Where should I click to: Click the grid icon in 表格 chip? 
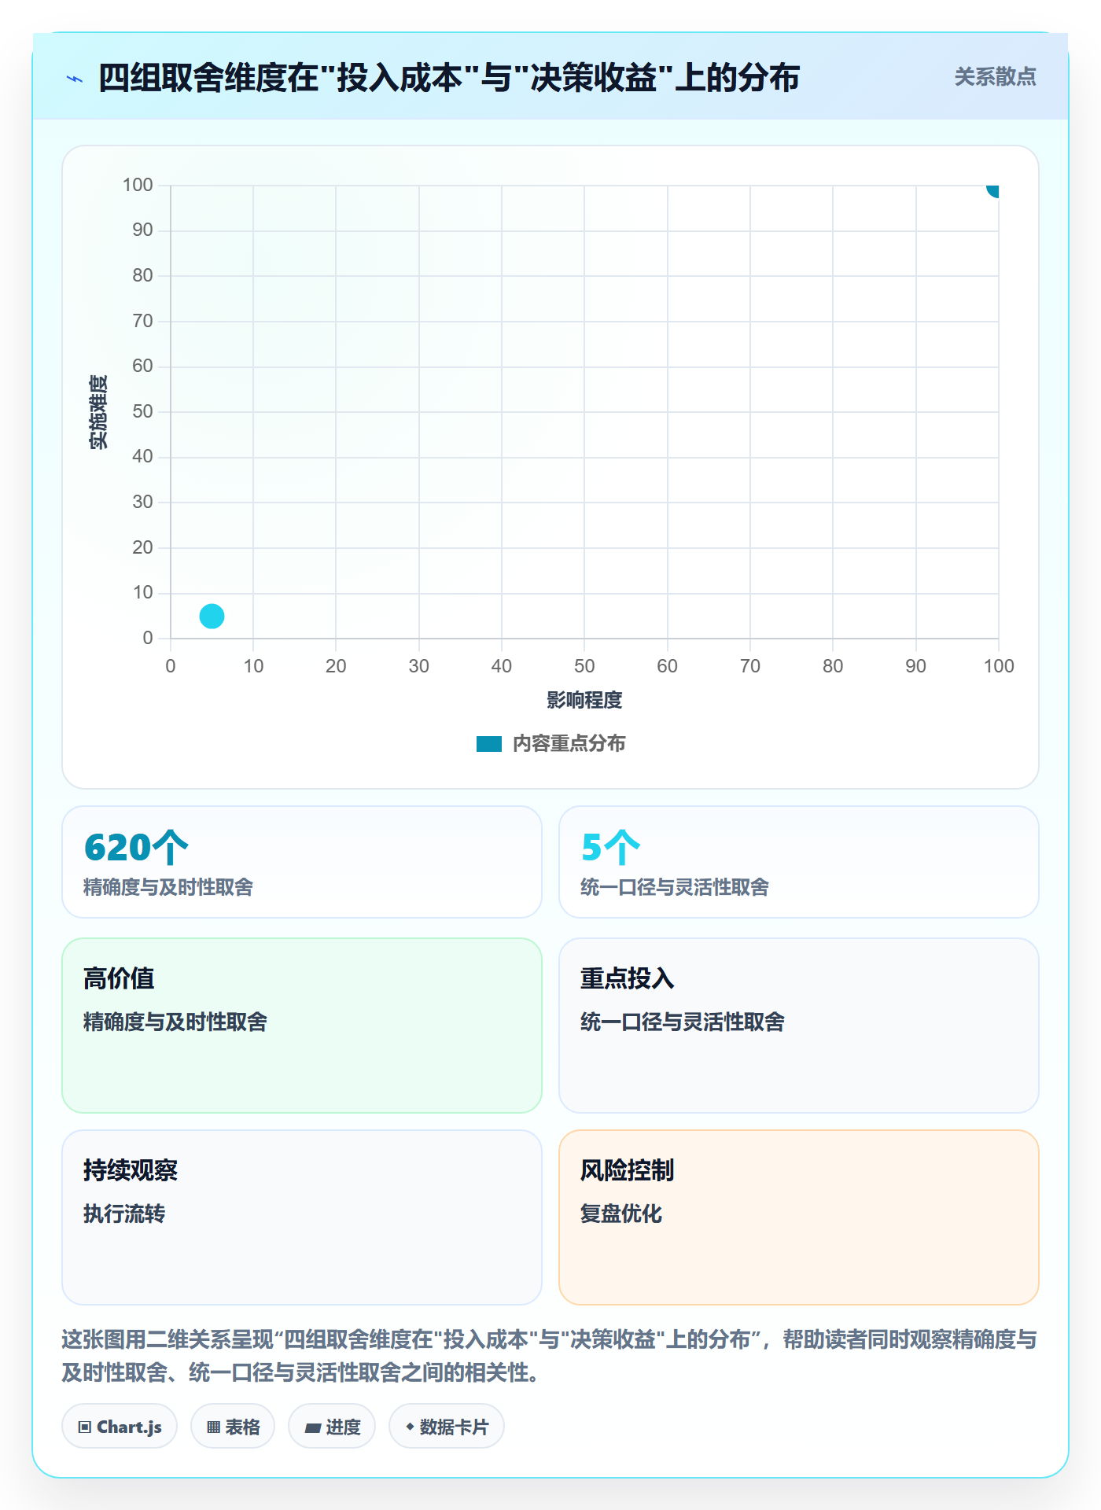tap(213, 1427)
